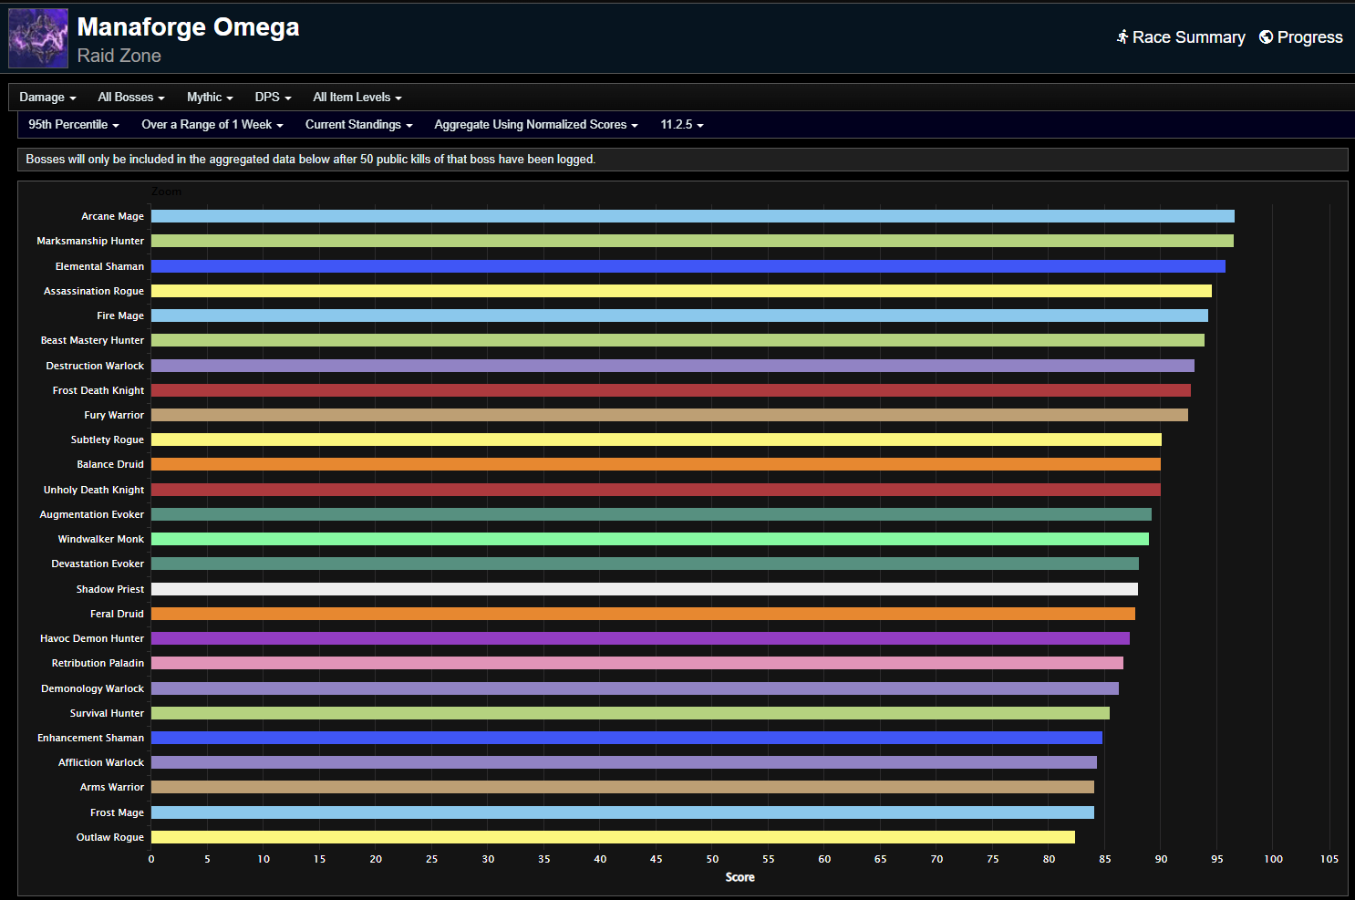Open the 11.2.5 patch version dropdown
The width and height of the screenshot is (1355, 900).
[x=681, y=125]
